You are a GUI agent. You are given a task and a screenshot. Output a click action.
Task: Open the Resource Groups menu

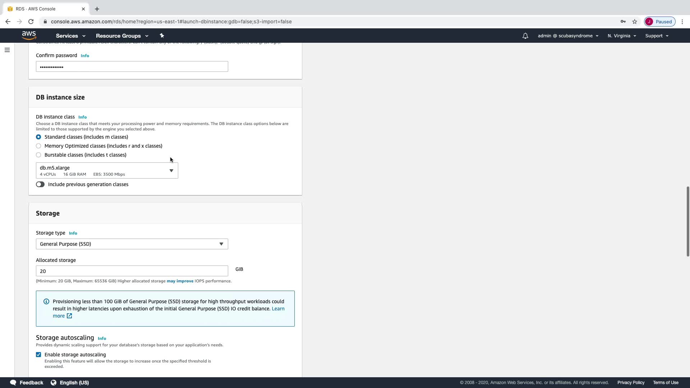122,36
